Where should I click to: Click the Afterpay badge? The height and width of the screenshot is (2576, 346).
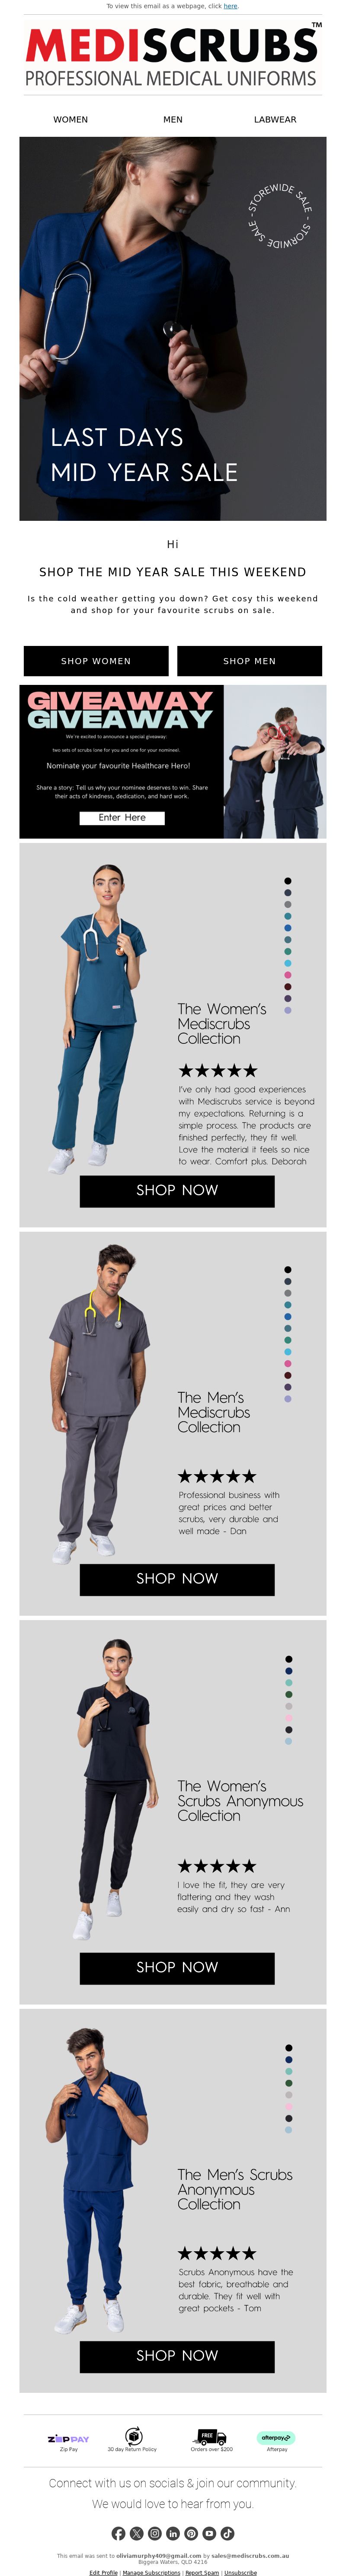277,2437
